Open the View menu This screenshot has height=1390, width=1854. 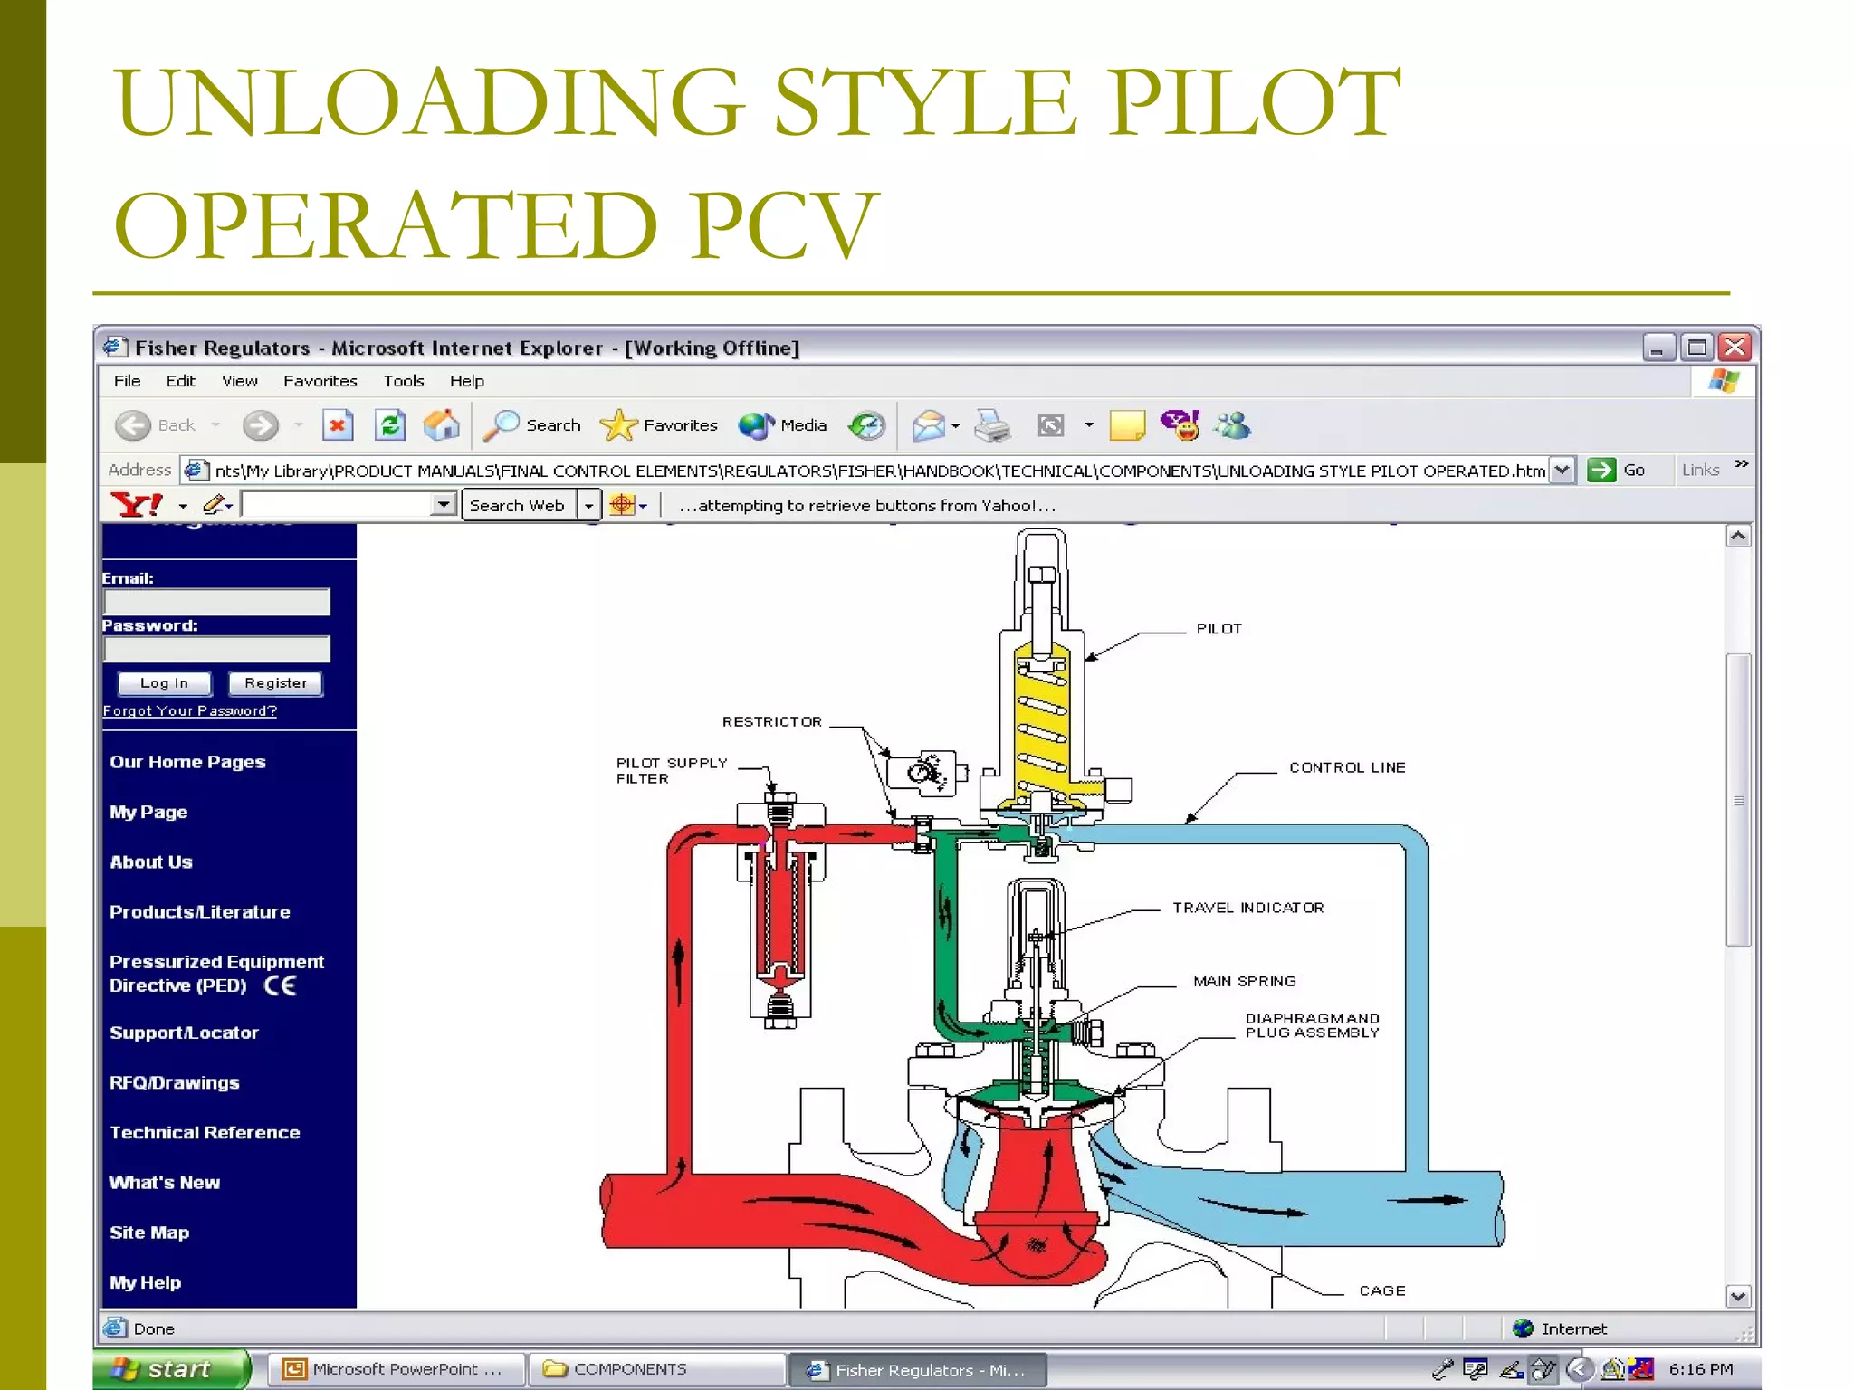point(240,381)
